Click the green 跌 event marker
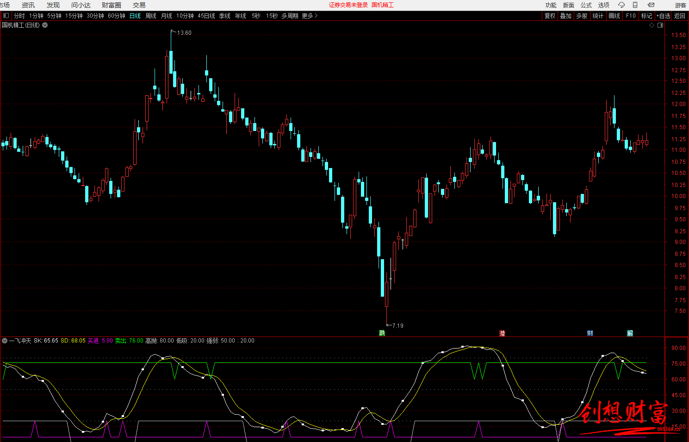689x442 pixels. (x=382, y=333)
